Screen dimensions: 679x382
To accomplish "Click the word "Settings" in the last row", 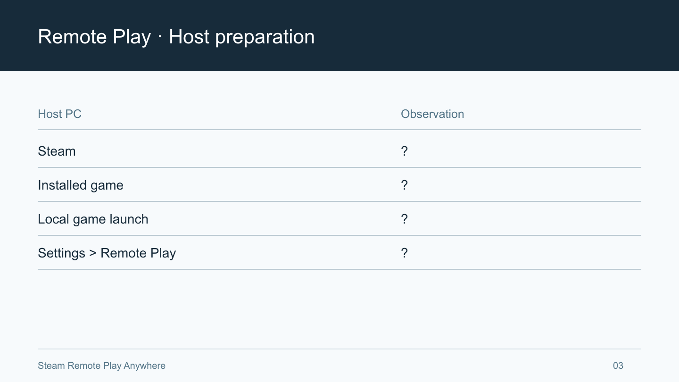I will [x=61, y=253].
